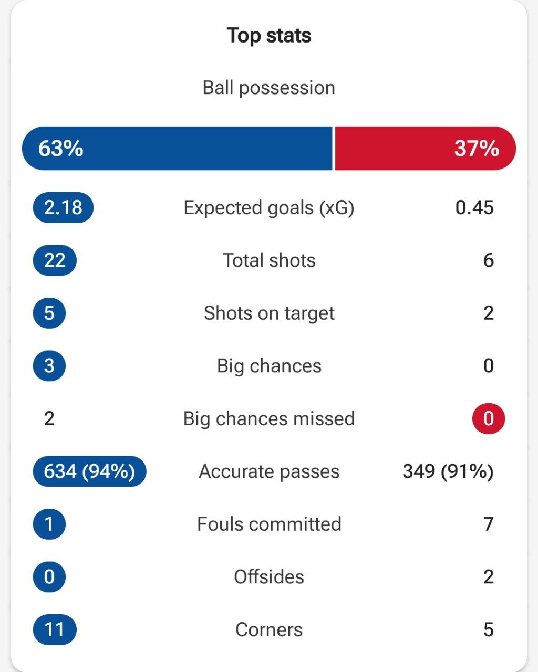
Task: Select the 2.18 expected goals badge
Action: click(x=63, y=207)
